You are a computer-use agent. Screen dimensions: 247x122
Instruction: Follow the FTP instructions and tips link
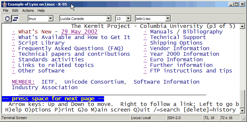[191, 71]
